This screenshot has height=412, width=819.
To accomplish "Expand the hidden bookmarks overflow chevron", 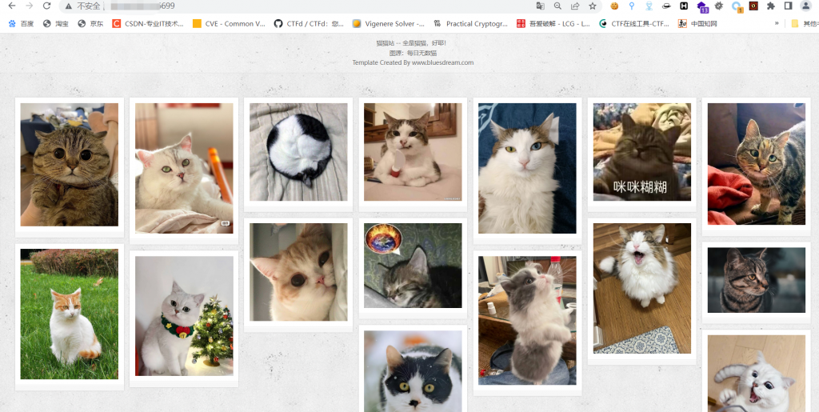I will (x=777, y=23).
